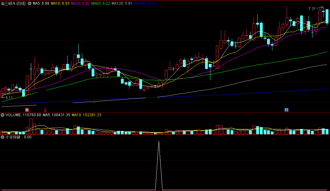
Task: Expand the 十字突破 indicator dropdown arrow
Action: pyautogui.click(x=2, y=137)
